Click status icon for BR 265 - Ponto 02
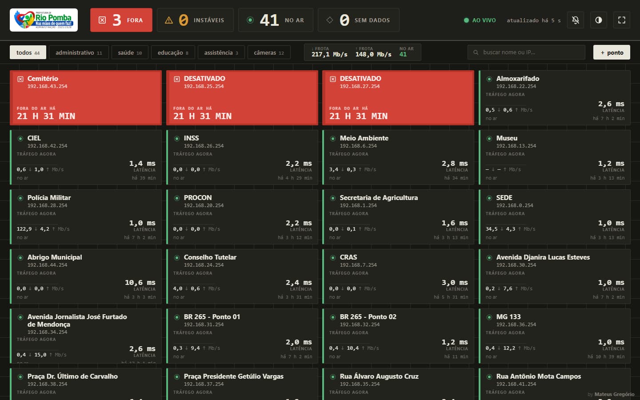 point(333,317)
